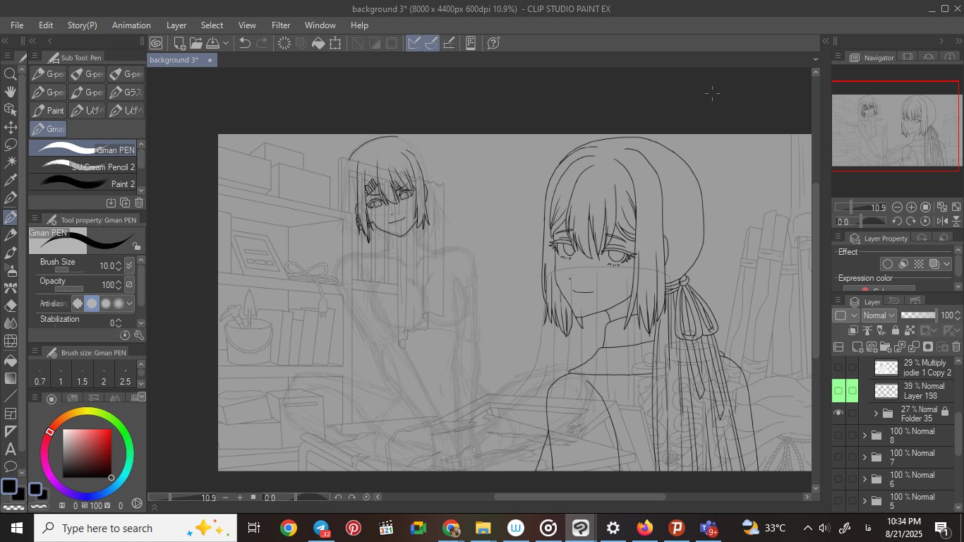The height and width of the screenshot is (542, 964).
Task: Open the layer blending mode dropdown
Action: point(879,315)
